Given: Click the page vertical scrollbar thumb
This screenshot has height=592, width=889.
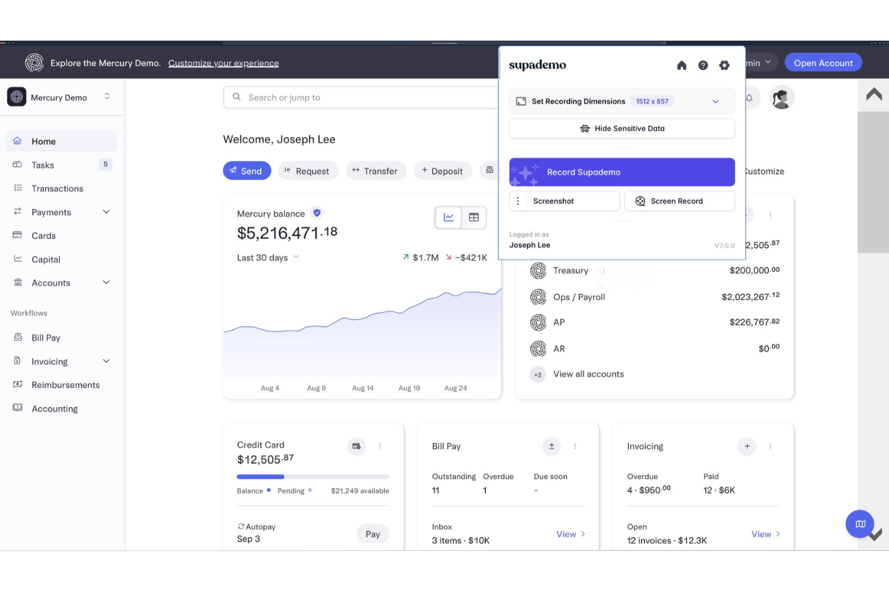Looking at the screenshot, I should tap(873, 182).
